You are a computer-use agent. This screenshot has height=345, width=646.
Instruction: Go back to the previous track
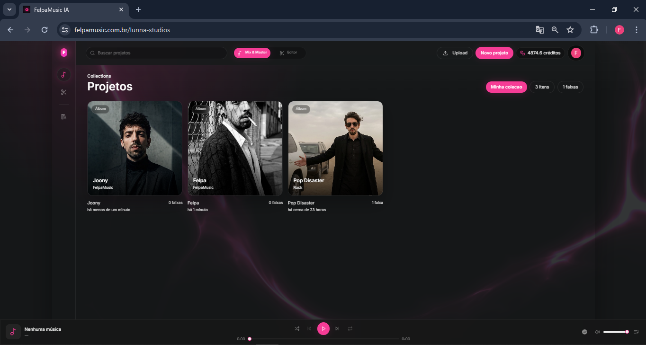tap(310, 328)
